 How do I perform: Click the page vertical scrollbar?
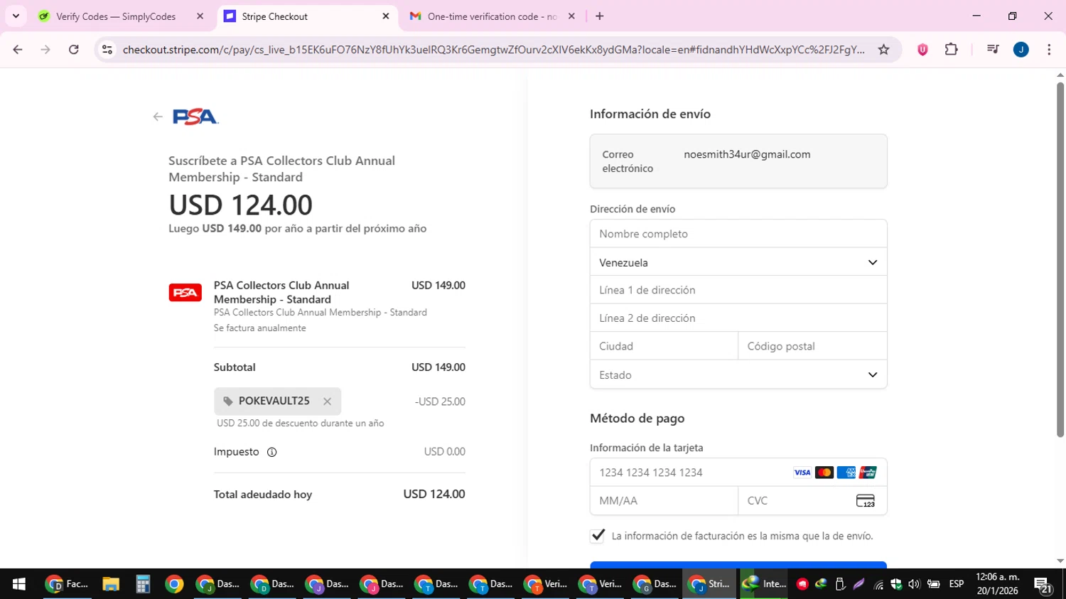[x=1060, y=259]
